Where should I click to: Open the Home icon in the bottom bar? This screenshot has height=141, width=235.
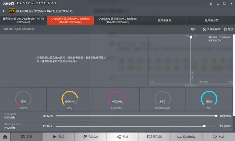(x=5, y=137)
